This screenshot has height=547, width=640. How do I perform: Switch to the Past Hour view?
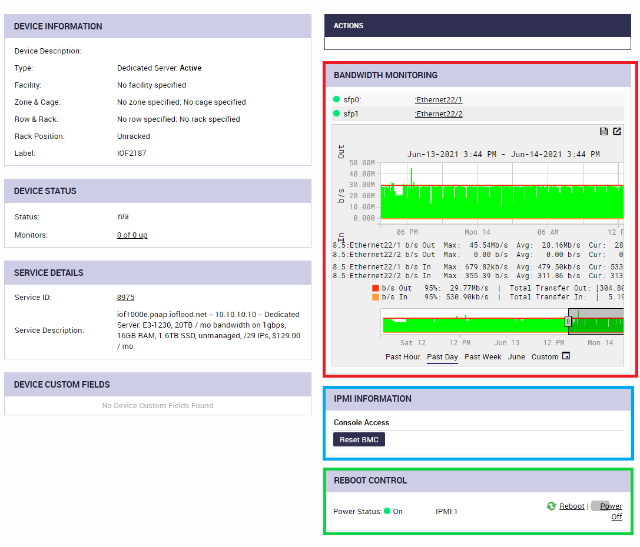[403, 356]
